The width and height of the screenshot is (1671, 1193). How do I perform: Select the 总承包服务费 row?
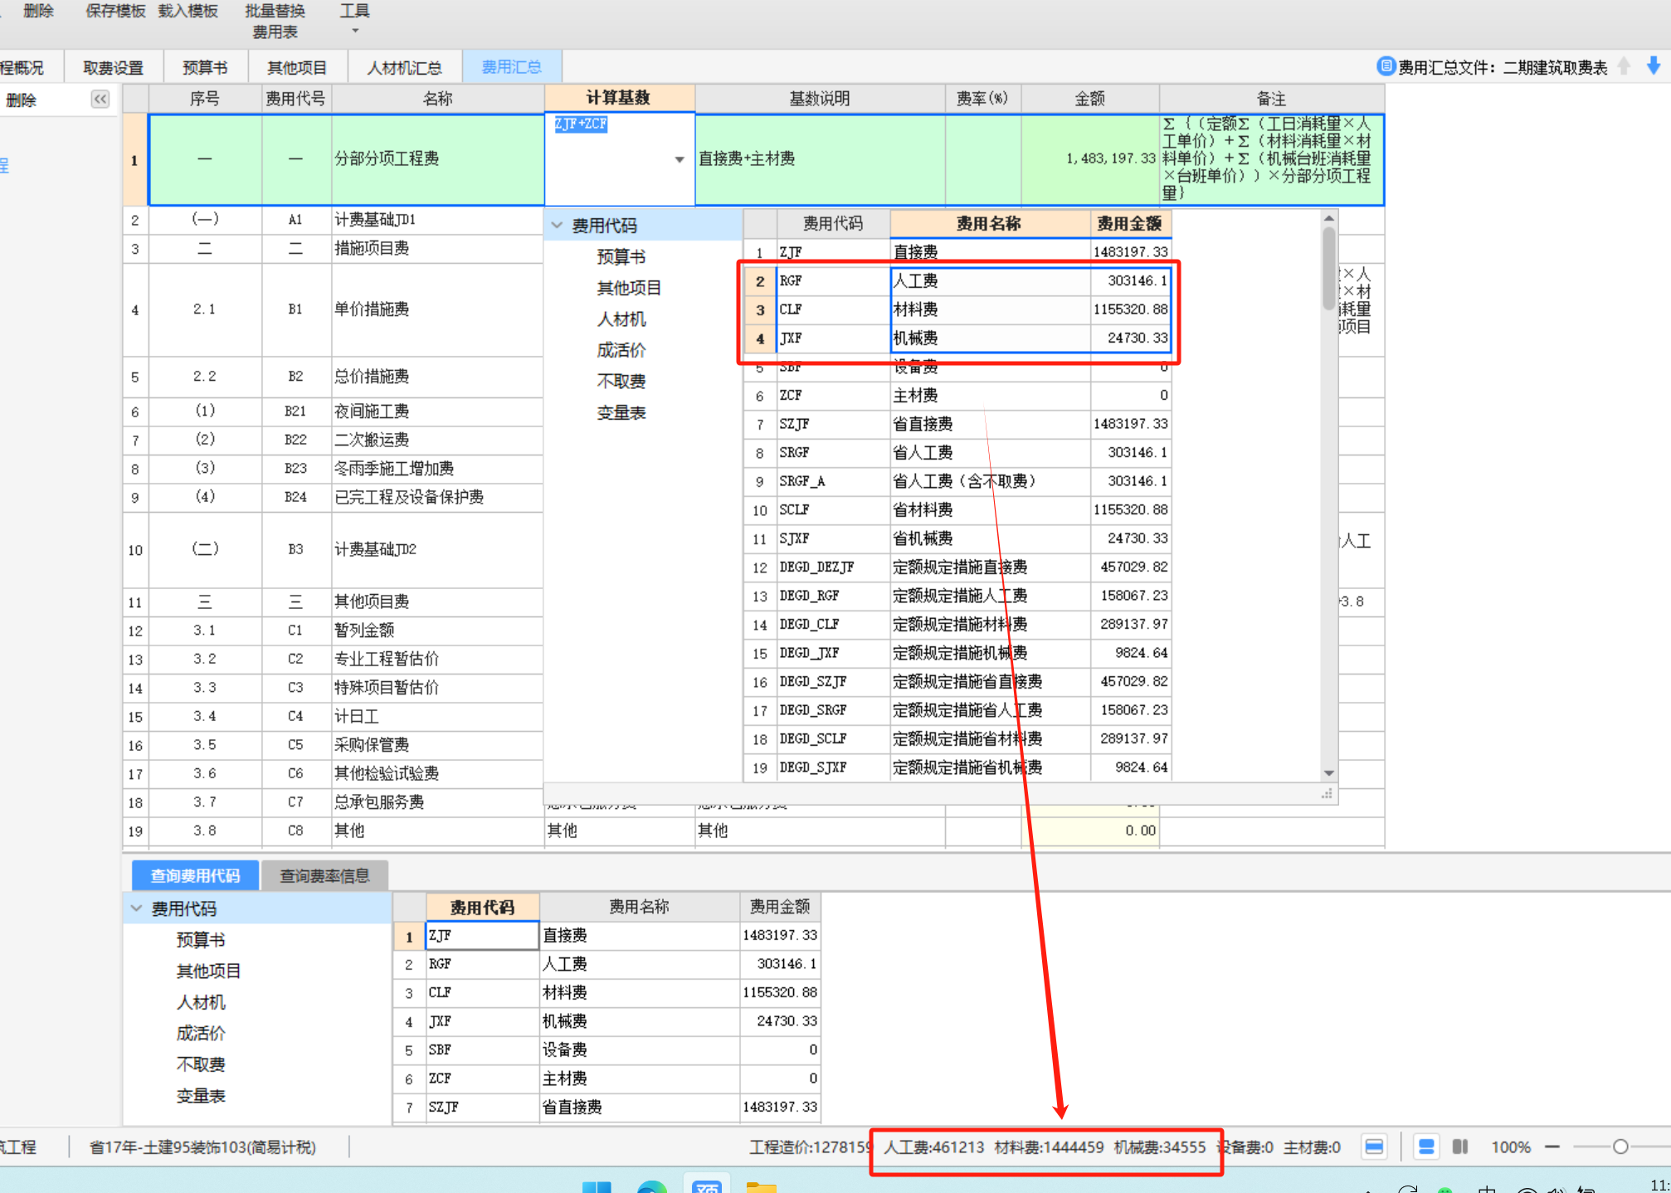333,802
